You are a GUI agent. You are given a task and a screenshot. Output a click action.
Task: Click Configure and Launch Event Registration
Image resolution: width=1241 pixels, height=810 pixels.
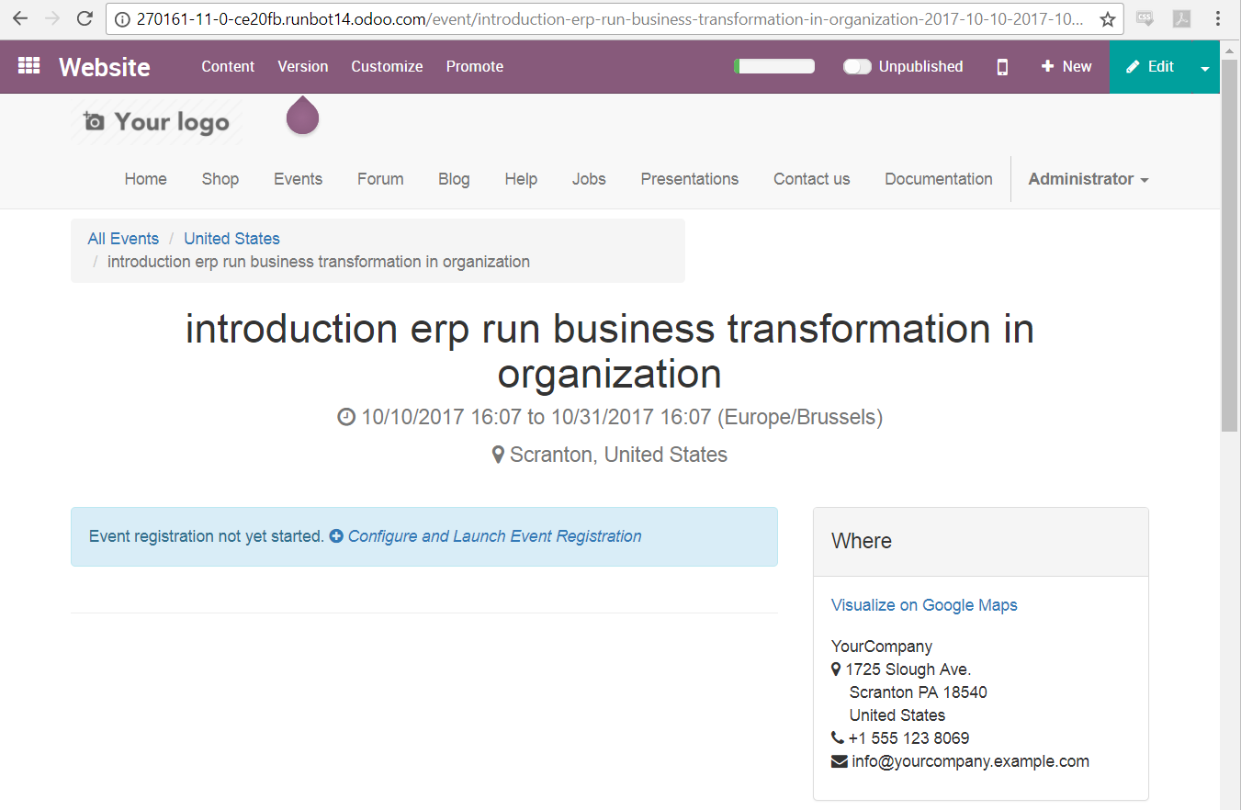[x=494, y=536]
